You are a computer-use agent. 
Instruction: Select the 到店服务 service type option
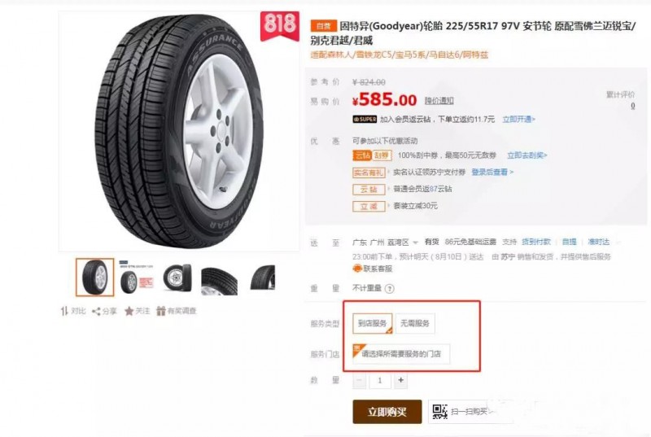[x=373, y=323]
